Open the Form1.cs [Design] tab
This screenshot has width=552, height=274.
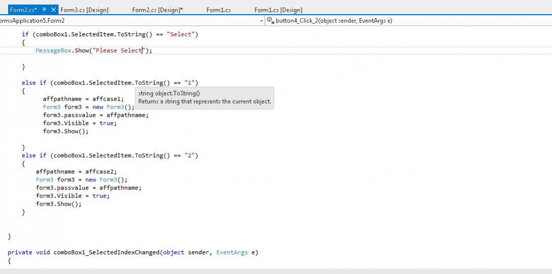point(278,10)
